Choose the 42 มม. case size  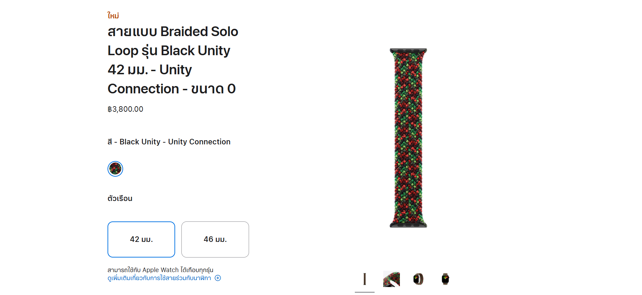(x=141, y=239)
